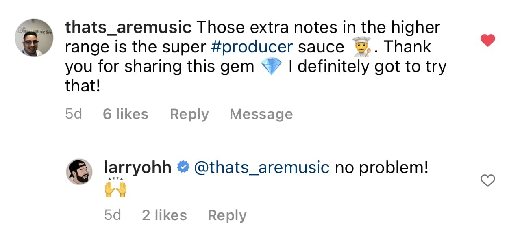The image size is (522, 232).
Task: View the "2 likes" list on reply
Action: 164,215
